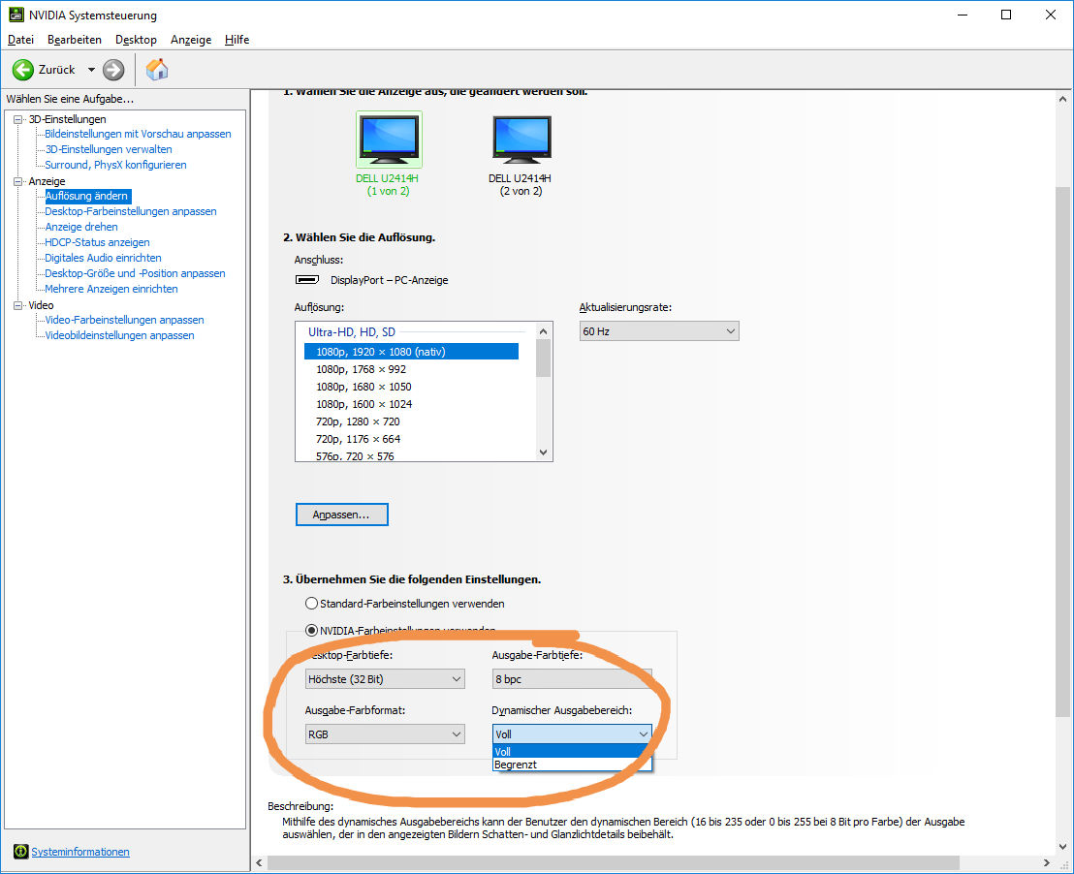Choose Begrenzt in the open dropdown list
This screenshot has width=1074, height=874.
pos(572,765)
